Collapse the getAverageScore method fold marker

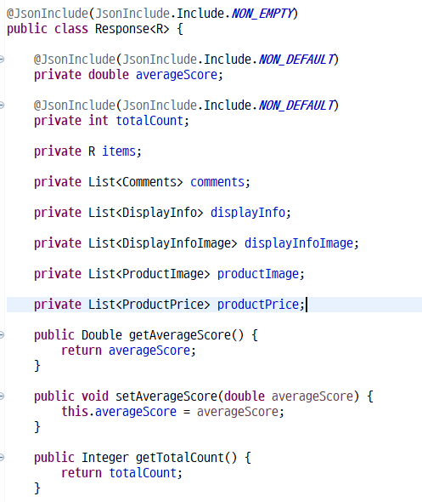pos(2,335)
